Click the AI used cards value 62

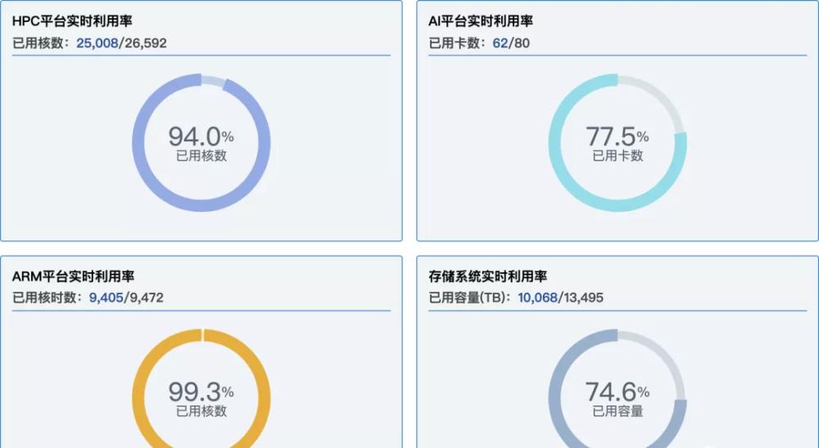coord(500,43)
